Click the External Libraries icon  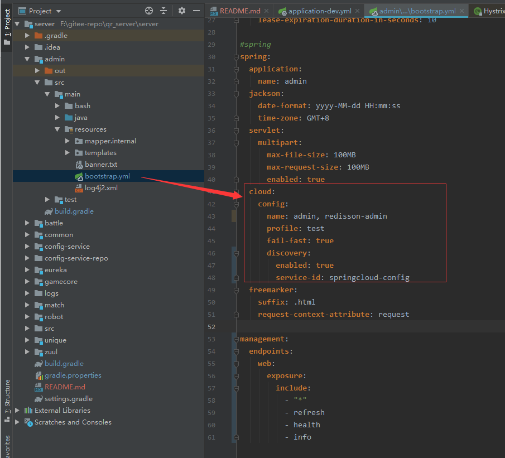(28, 411)
